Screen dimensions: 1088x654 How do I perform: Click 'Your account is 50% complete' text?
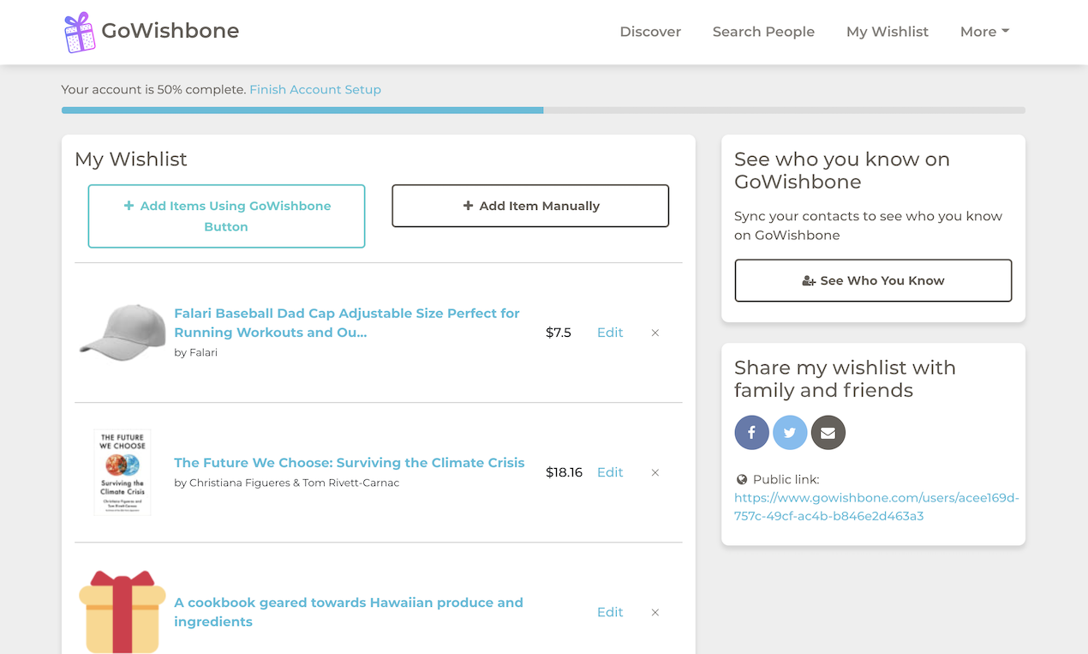coord(153,89)
